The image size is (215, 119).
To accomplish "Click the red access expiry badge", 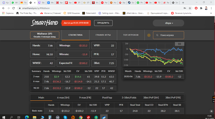I will 76,23.
